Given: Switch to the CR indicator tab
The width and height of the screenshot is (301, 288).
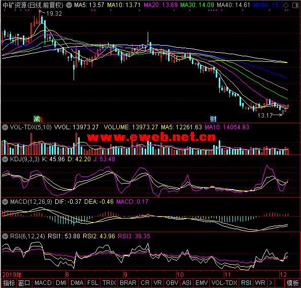Looking at the screenshot, I should [145, 283].
